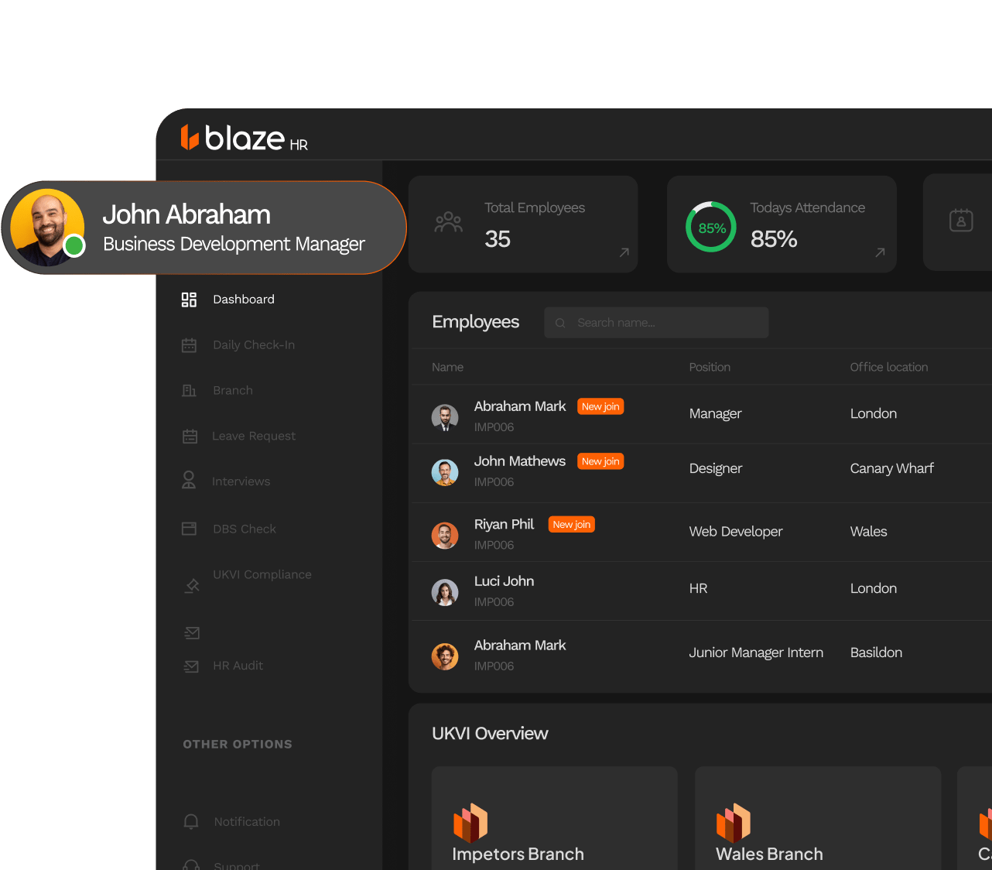Select the HR Audit envelope icon
This screenshot has height=870, width=992.
coord(191,666)
